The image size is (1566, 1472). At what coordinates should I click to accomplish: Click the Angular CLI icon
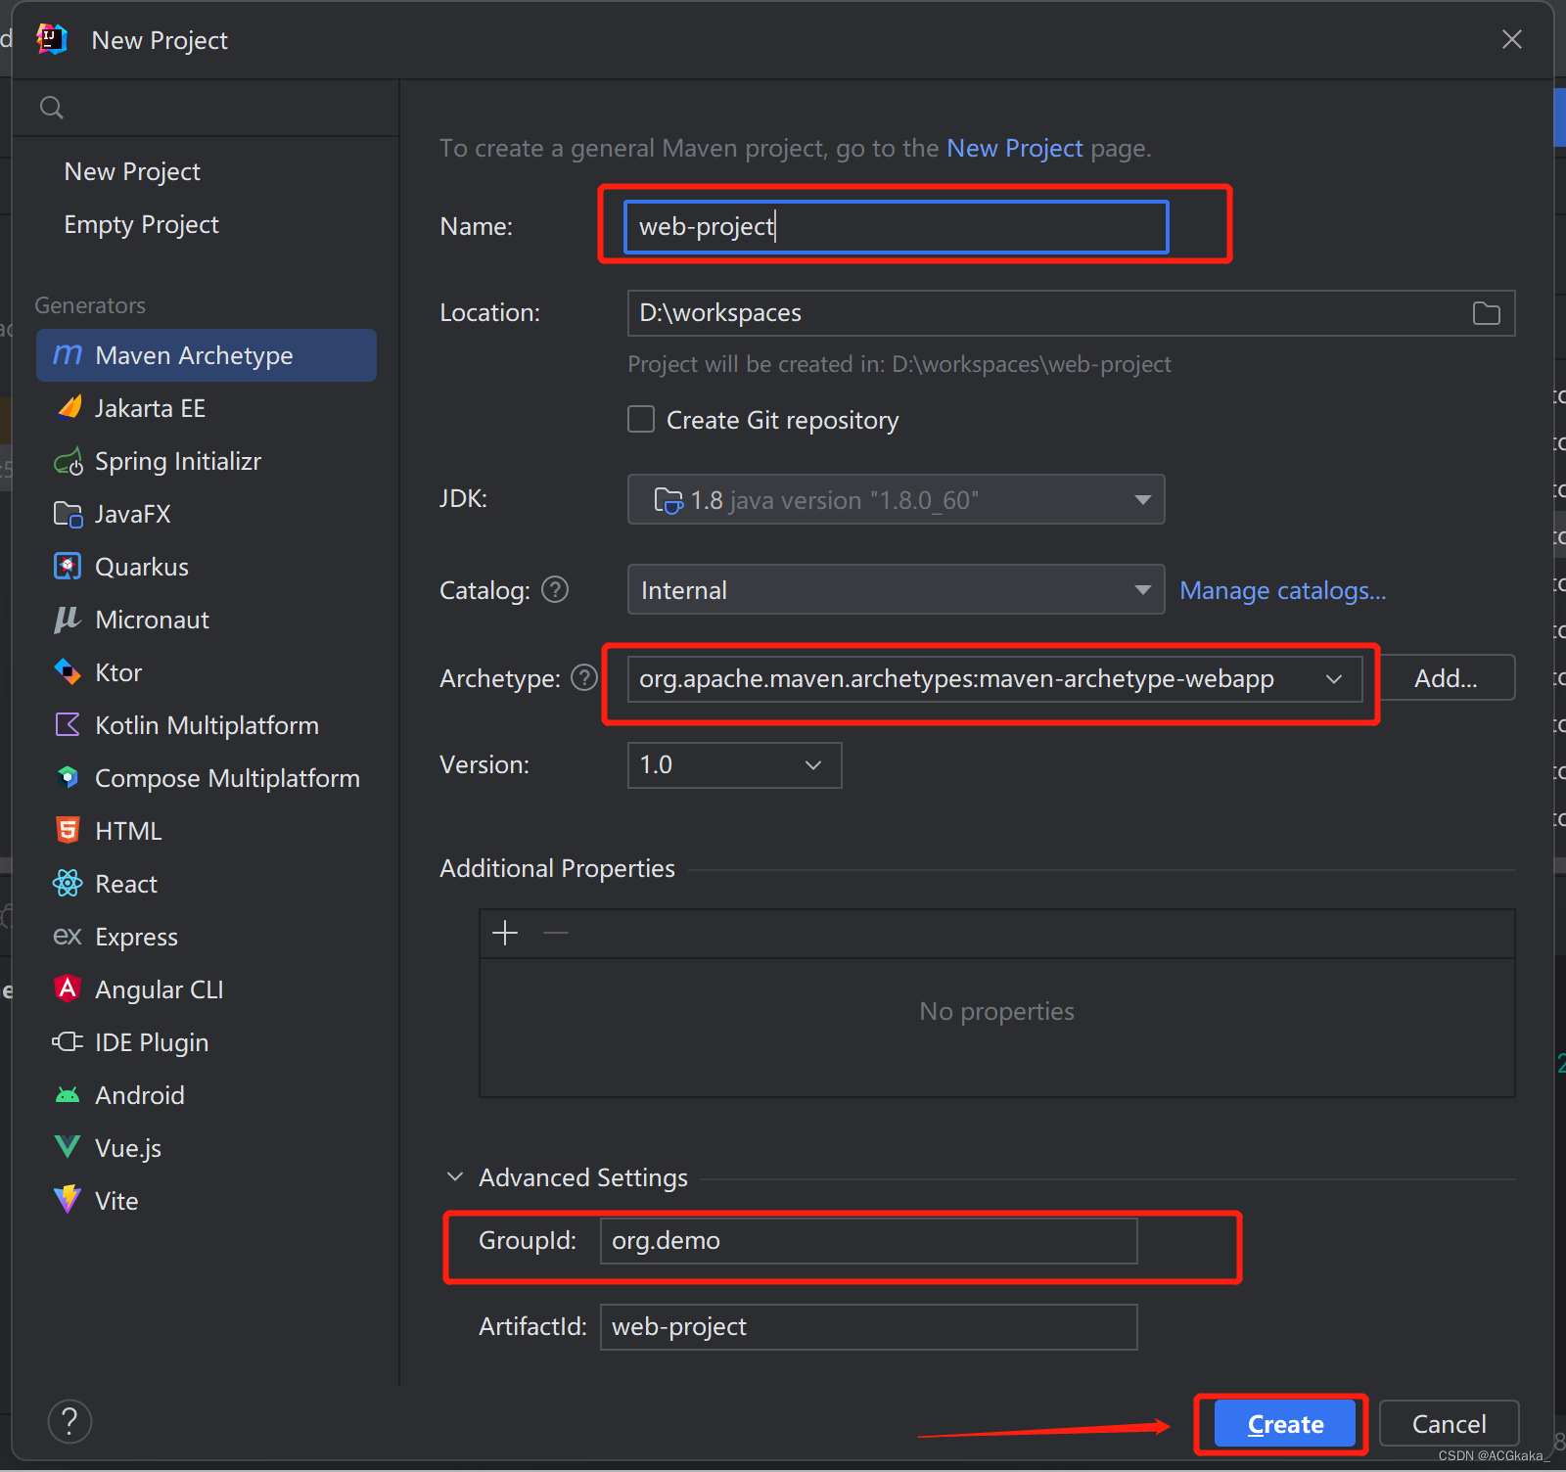[x=68, y=989]
